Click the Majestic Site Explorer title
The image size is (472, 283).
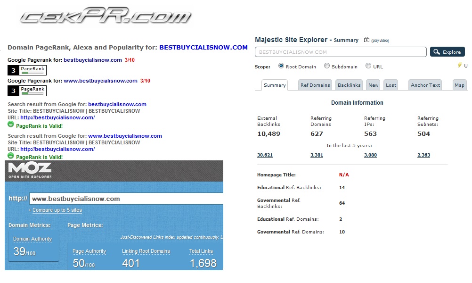coord(291,40)
